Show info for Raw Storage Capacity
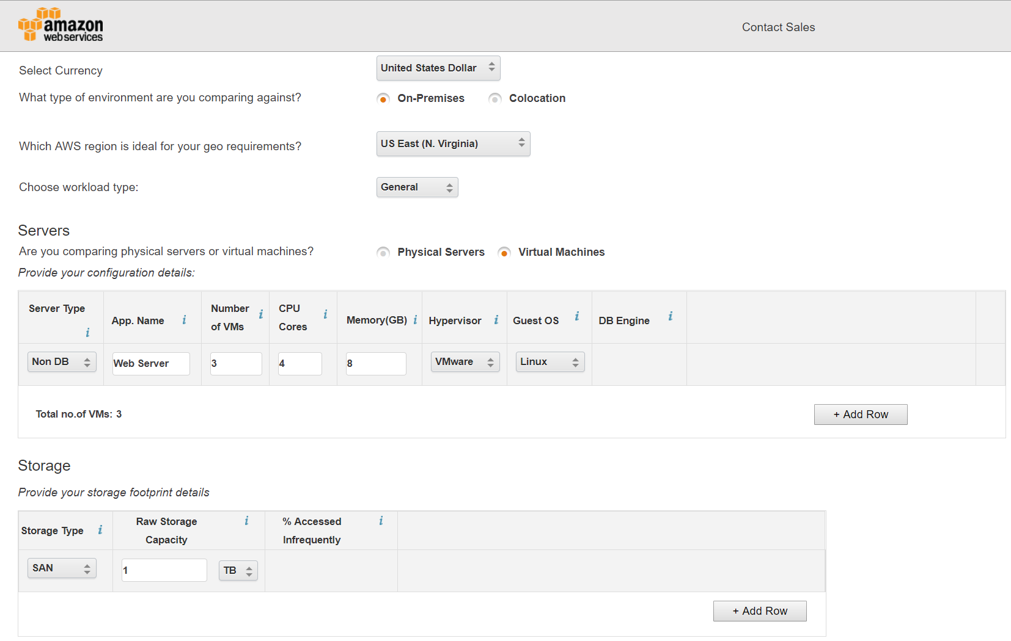 pos(246,521)
